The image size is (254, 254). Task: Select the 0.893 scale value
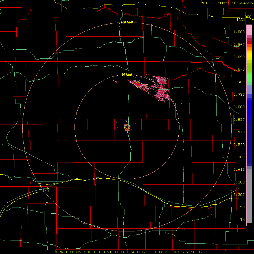point(239,57)
